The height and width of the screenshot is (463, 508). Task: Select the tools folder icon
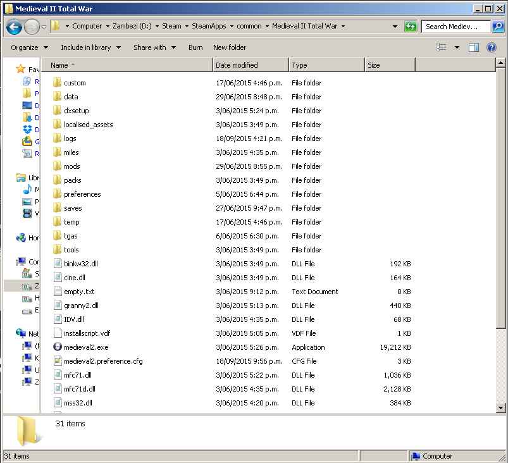tap(57, 250)
